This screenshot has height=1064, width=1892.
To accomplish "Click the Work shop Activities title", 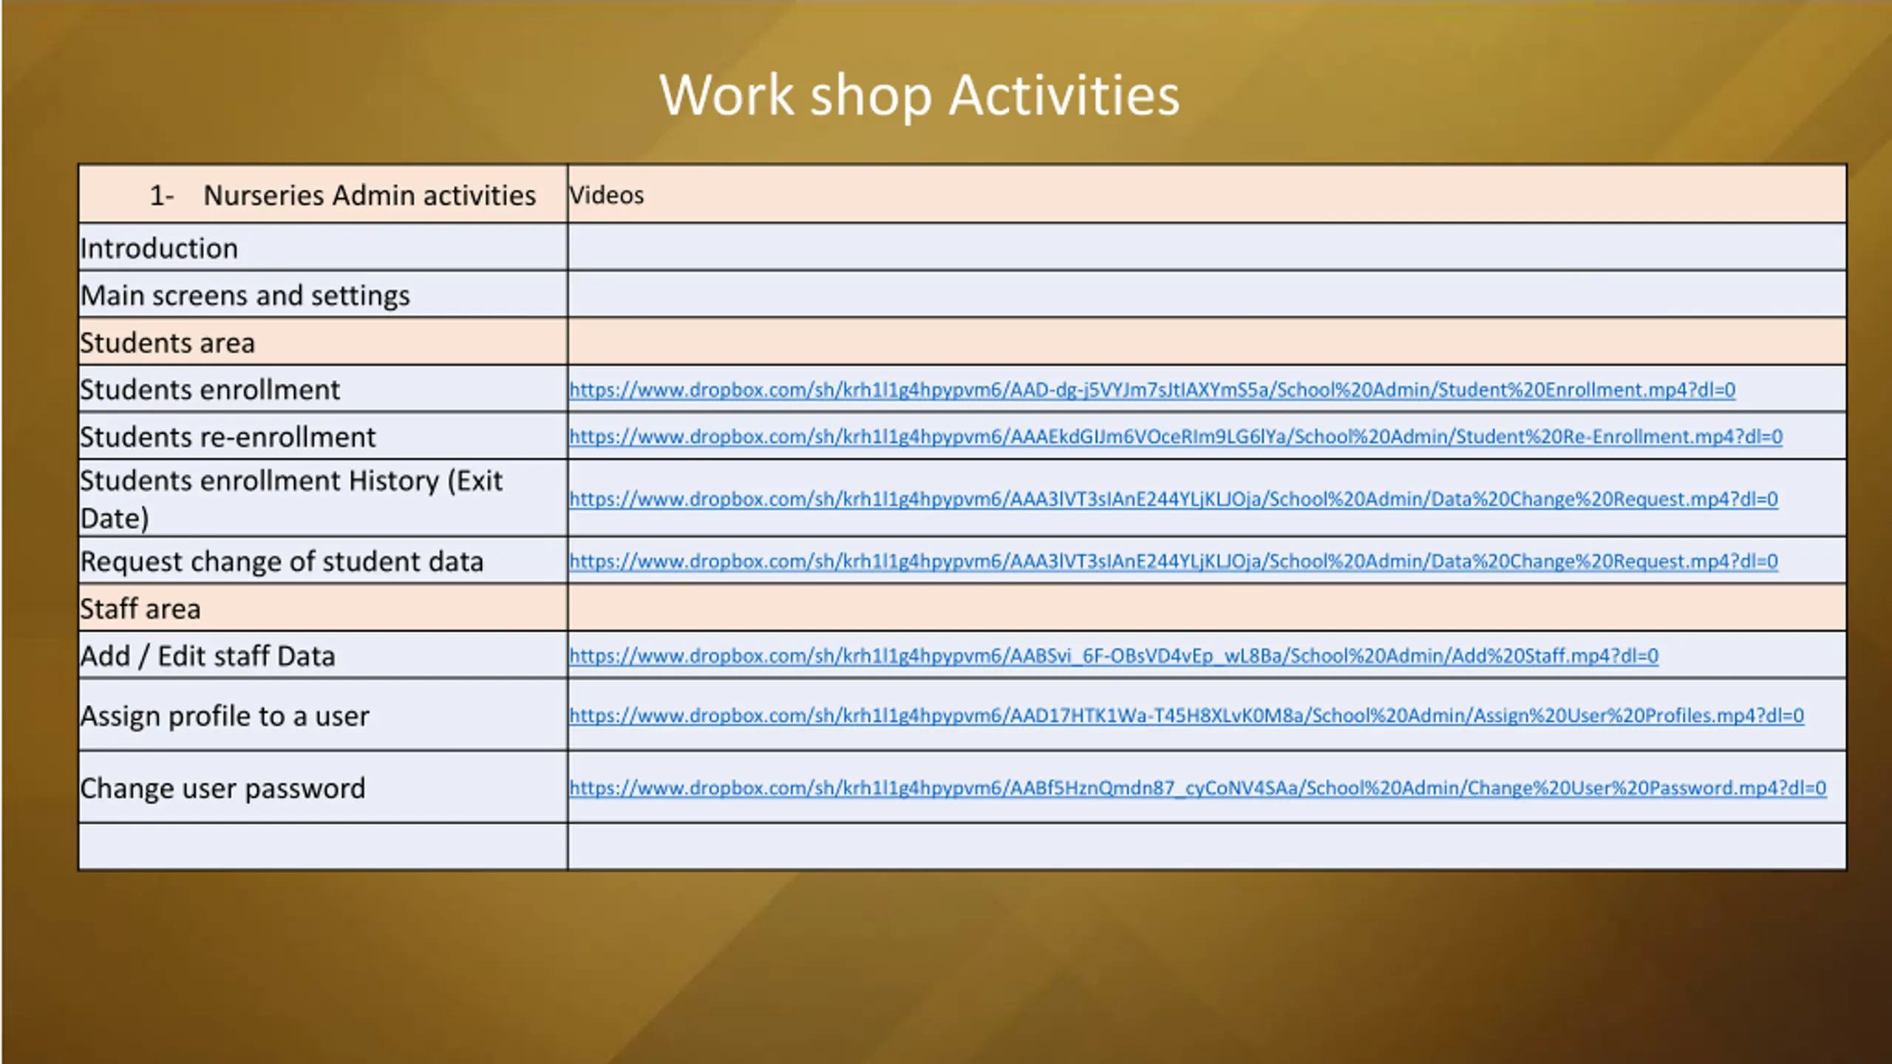I will 919,95.
